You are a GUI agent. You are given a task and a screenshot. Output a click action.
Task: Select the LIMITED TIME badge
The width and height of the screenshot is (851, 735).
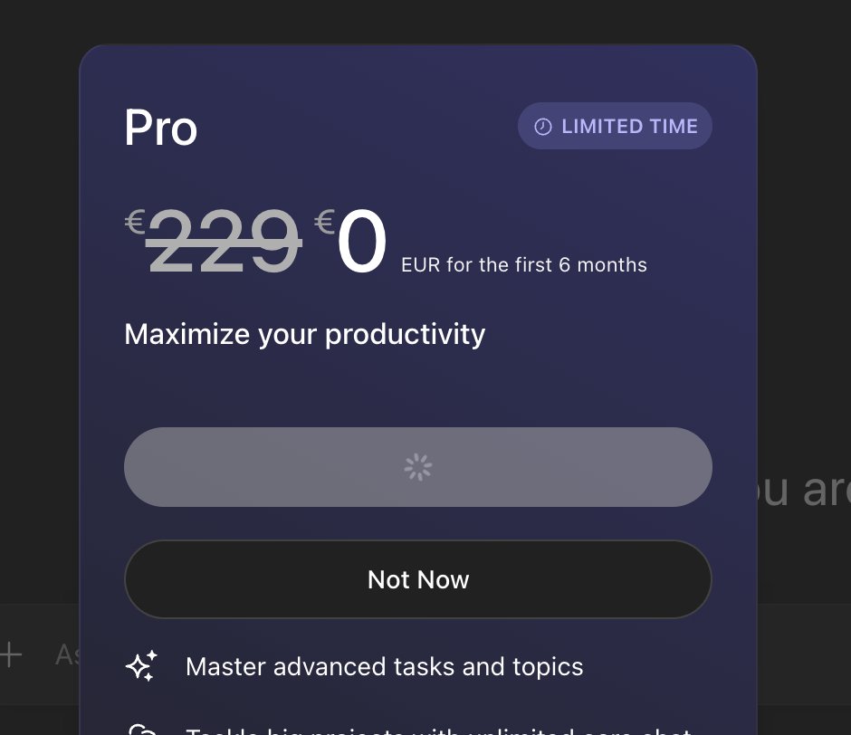[615, 126]
